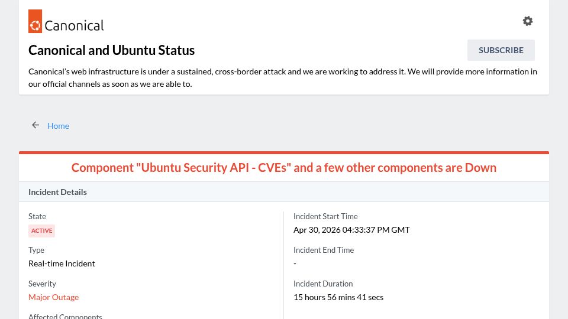Click the Incident End Time label
This screenshot has width=568, height=319.
pos(324,250)
